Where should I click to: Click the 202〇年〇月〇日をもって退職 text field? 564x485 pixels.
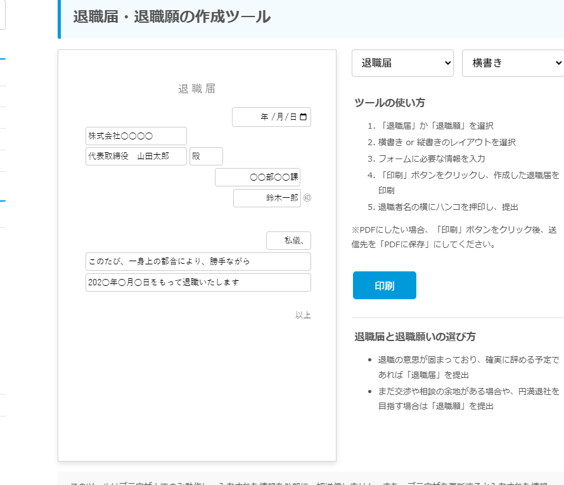(x=198, y=282)
